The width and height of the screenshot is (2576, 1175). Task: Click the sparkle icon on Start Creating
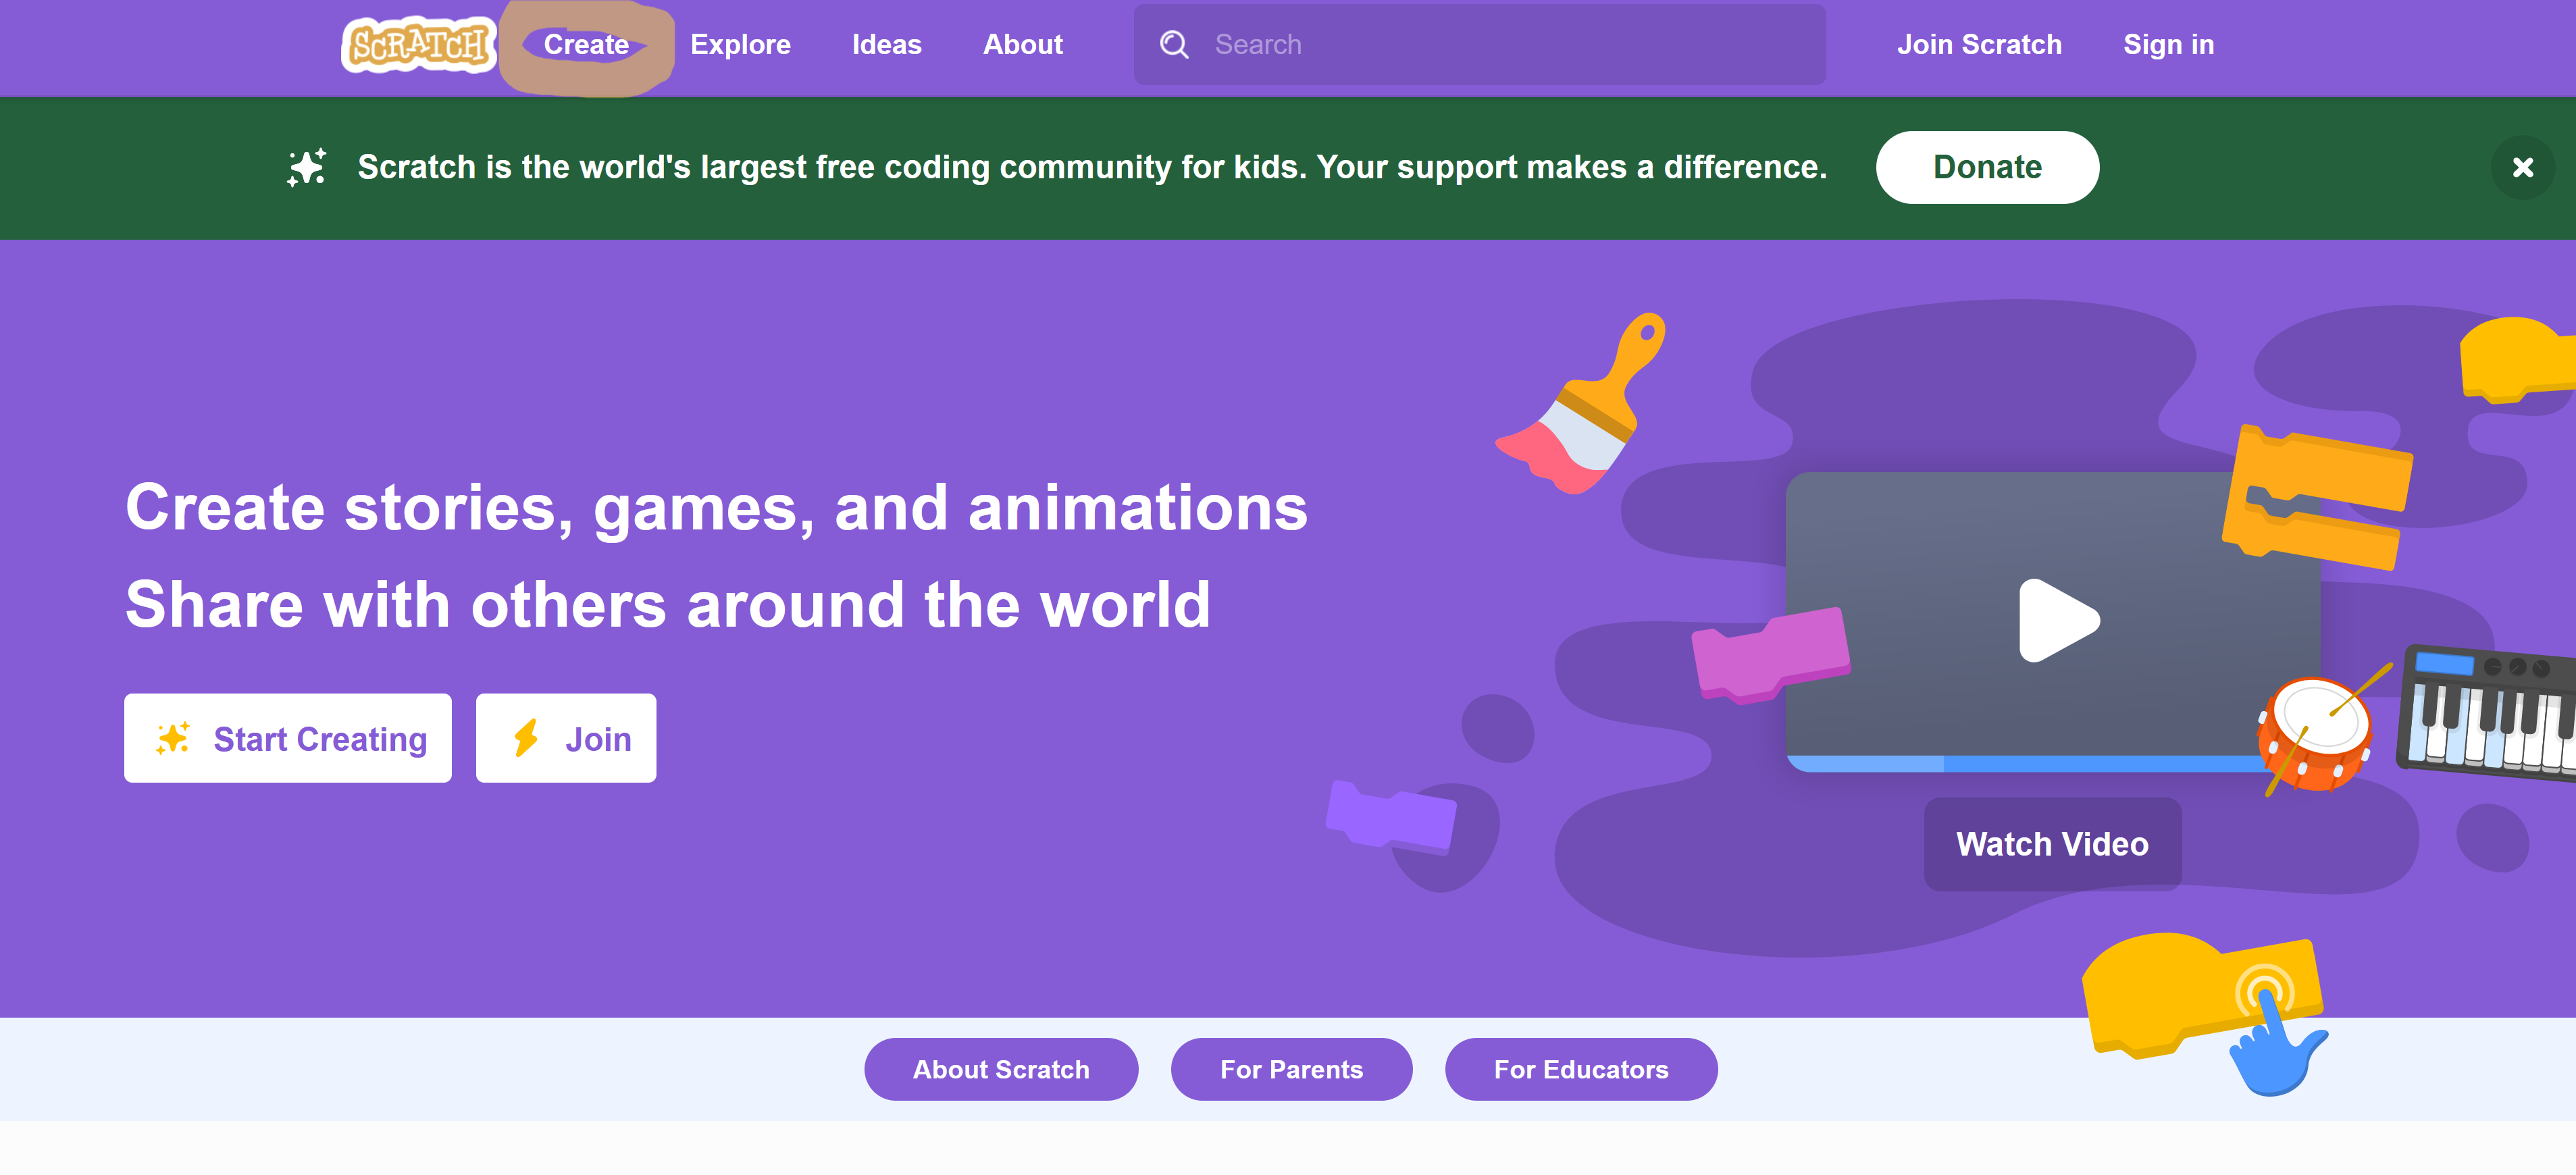pyautogui.click(x=172, y=739)
